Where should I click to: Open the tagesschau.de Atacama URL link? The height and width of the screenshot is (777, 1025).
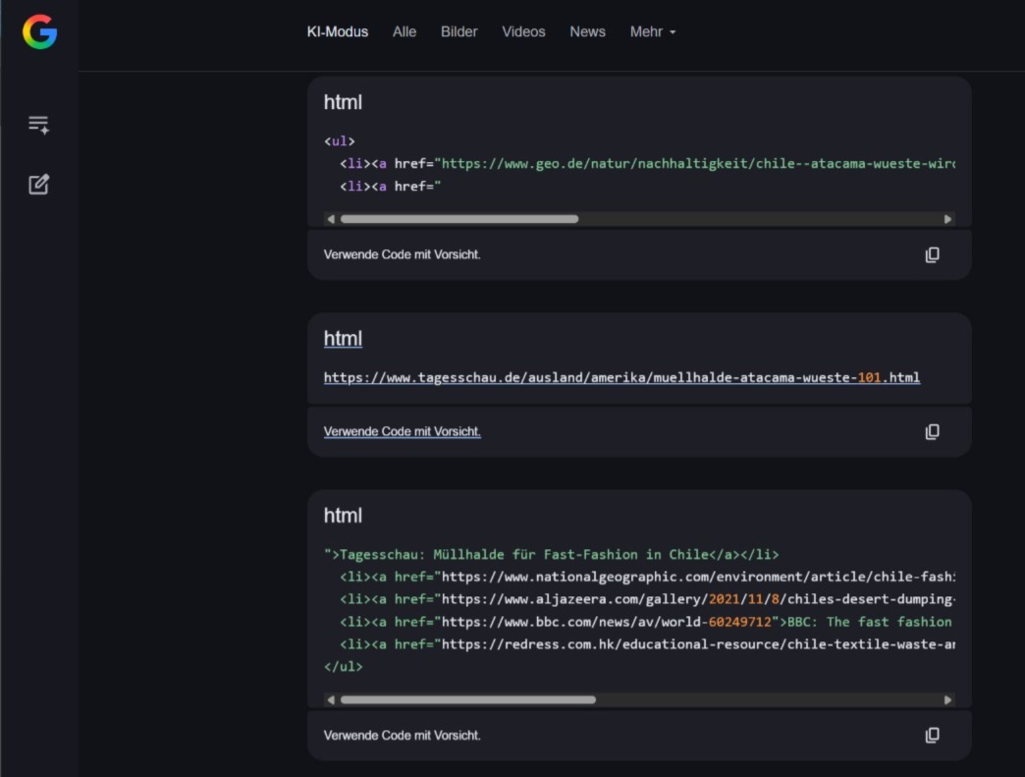tap(621, 377)
